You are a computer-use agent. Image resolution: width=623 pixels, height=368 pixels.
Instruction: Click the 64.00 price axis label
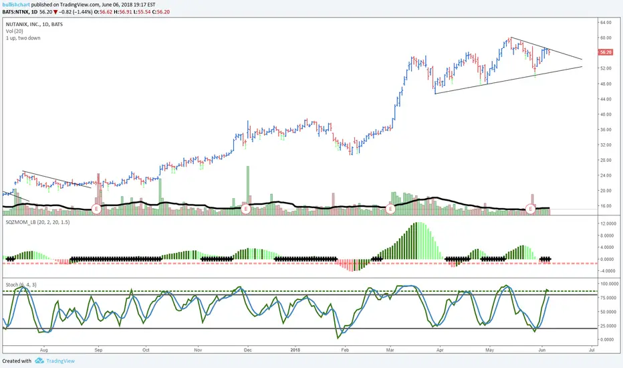coord(606,23)
